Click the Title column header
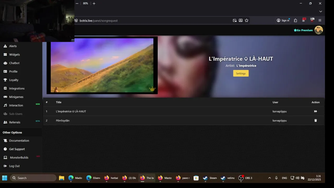334x188 pixels. (x=59, y=102)
